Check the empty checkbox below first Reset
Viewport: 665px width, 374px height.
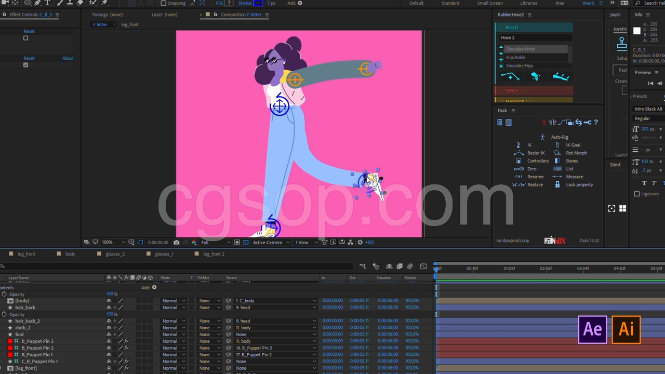coord(25,38)
